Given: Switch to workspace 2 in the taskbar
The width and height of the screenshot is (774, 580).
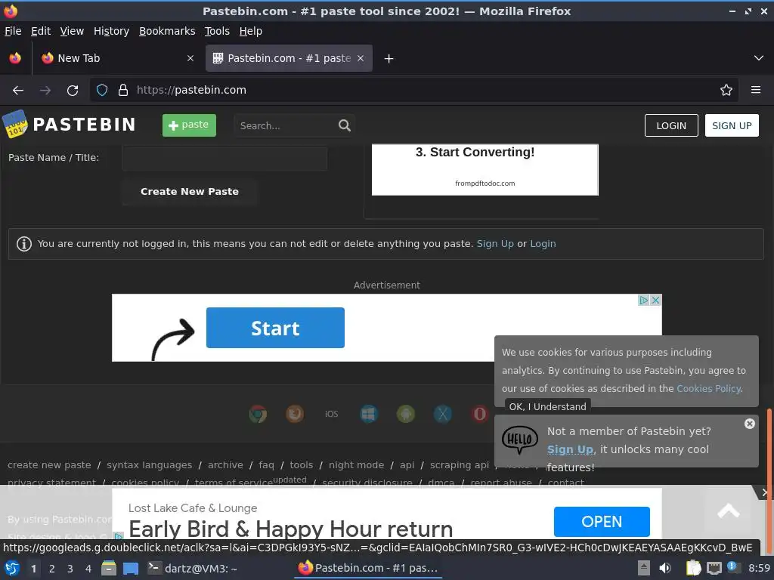Looking at the screenshot, I should tap(52, 569).
